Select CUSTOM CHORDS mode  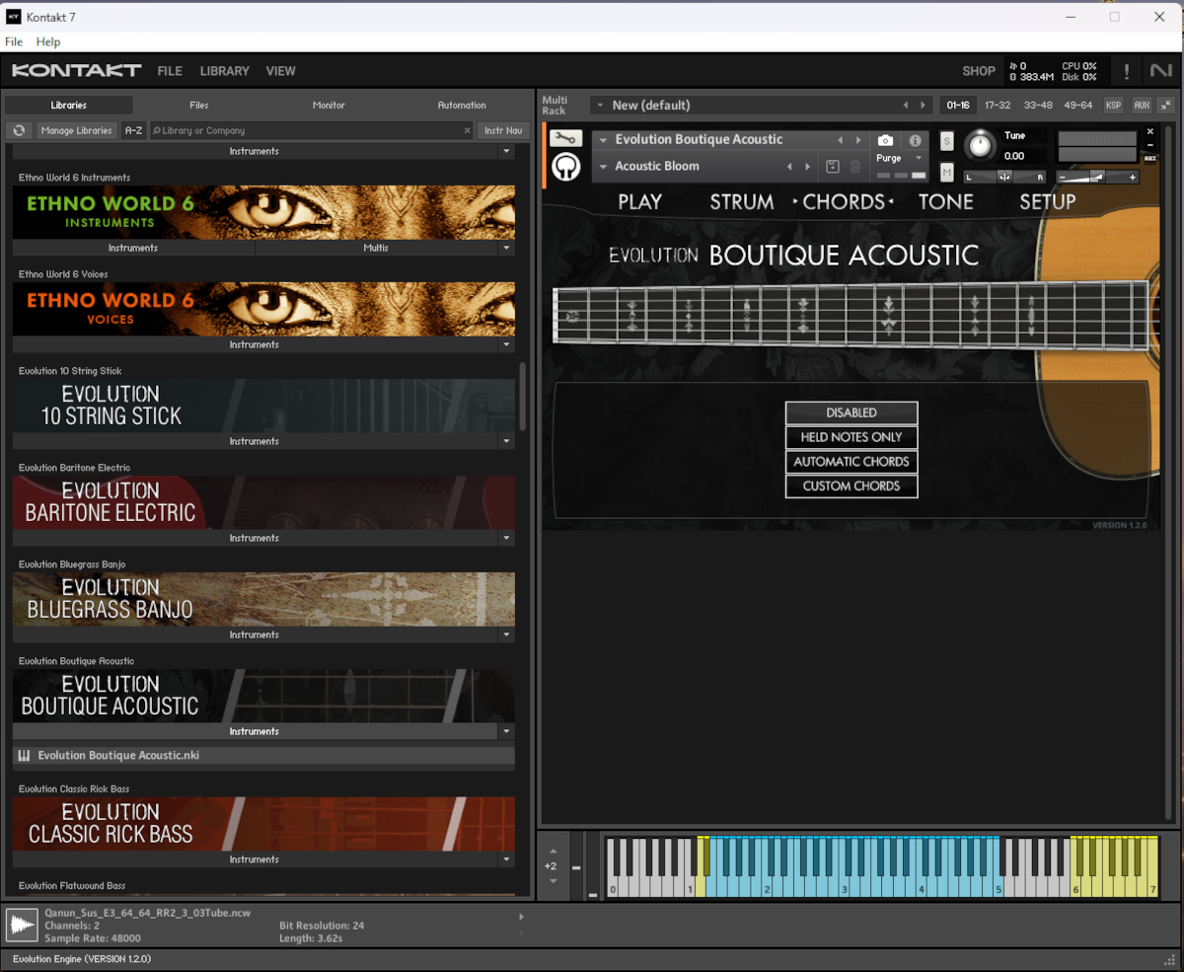[x=851, y=486]
